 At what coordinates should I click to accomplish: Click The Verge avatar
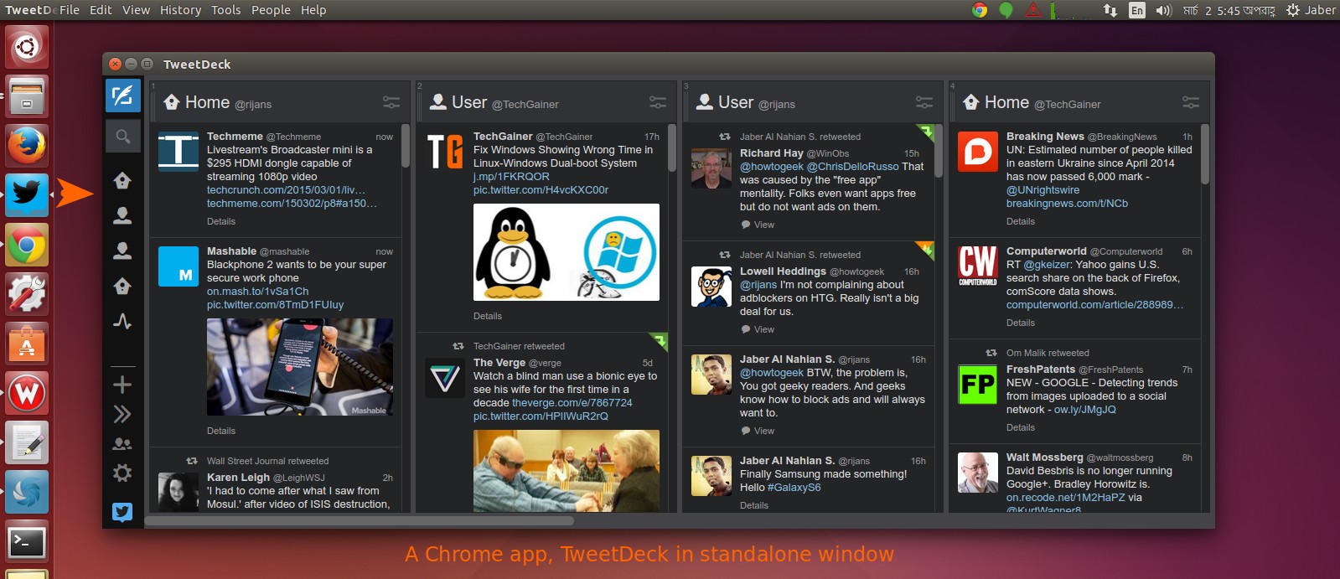[x=445, y=378]
